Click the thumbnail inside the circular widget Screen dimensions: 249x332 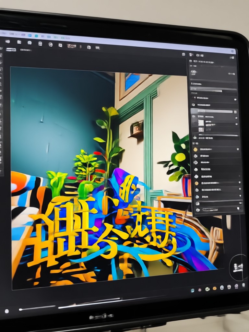coord(238,267)
